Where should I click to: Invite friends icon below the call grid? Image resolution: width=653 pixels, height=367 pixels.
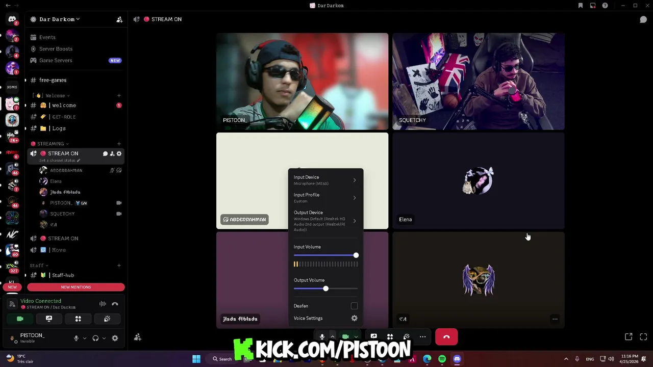138,337
